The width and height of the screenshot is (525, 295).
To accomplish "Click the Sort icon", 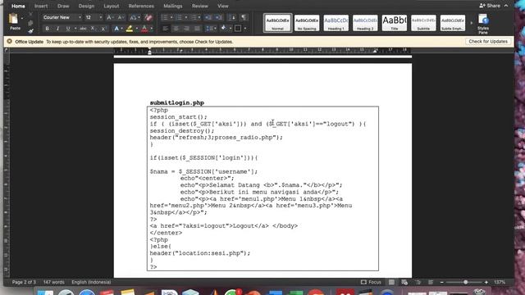I will pos(232,17).
